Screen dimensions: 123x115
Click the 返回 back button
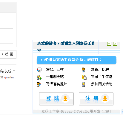click(7, 54)
